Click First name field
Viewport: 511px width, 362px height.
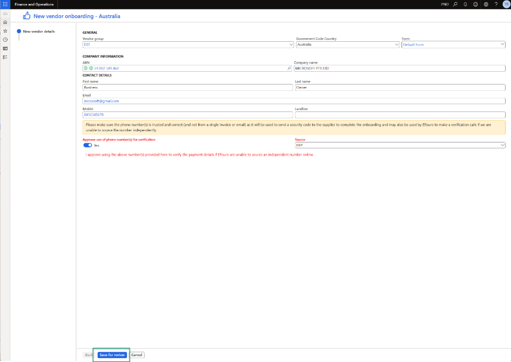pos(188,87)
